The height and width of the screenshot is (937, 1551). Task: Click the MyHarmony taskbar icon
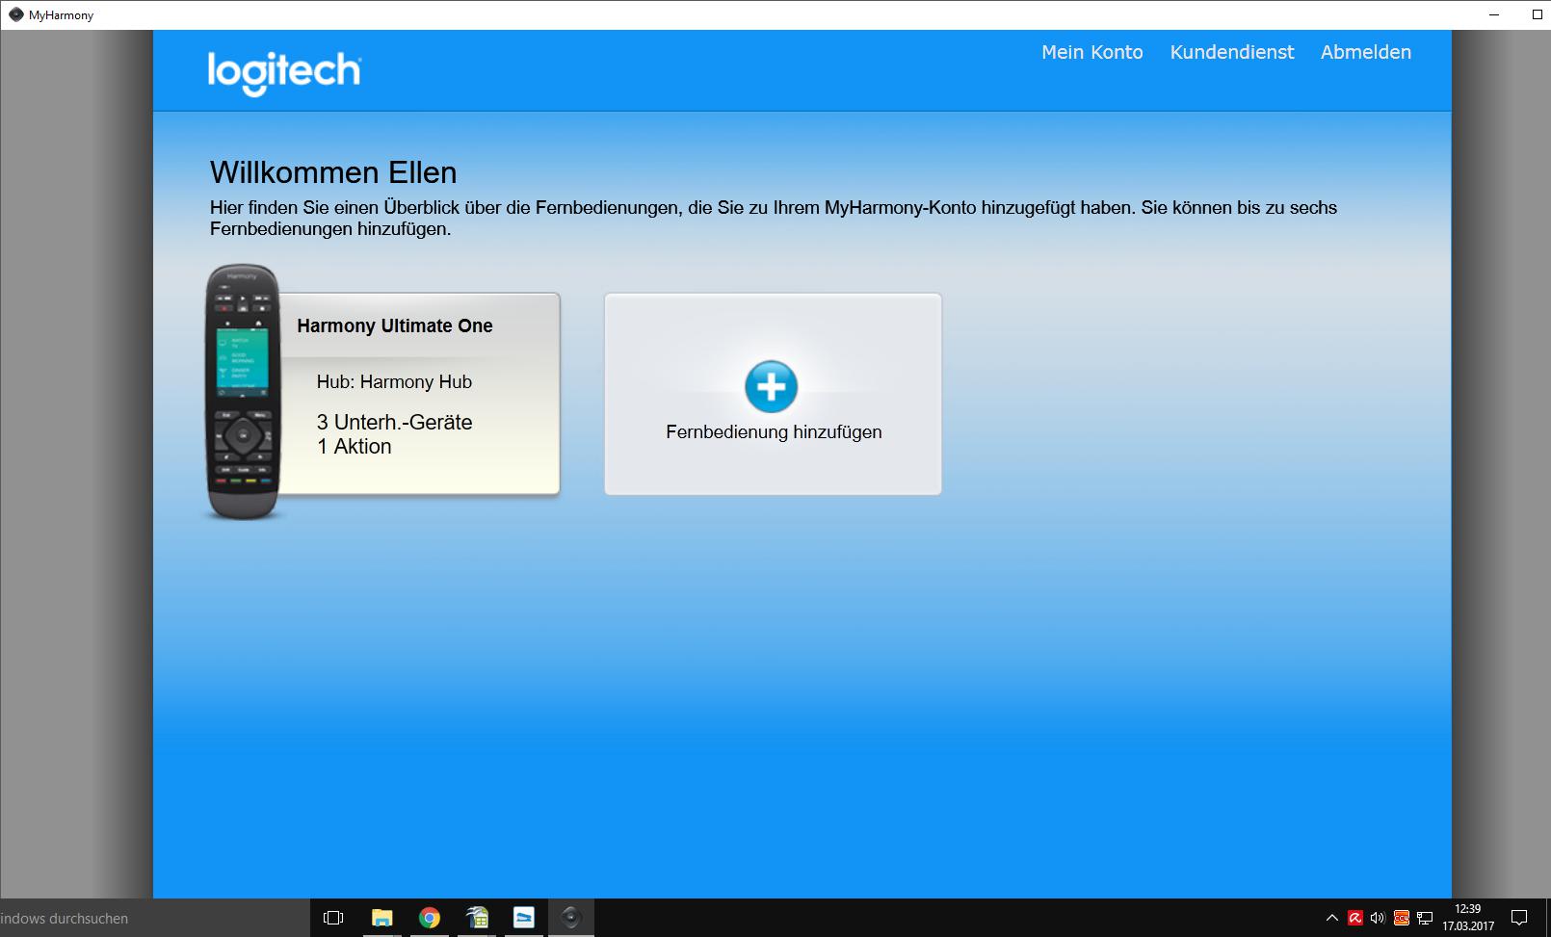571,918
